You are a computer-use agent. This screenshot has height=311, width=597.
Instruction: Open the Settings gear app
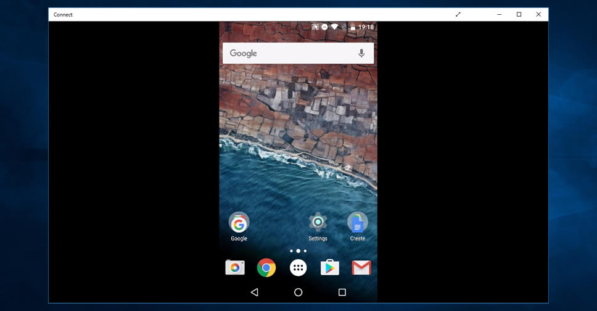pos(318,222)
